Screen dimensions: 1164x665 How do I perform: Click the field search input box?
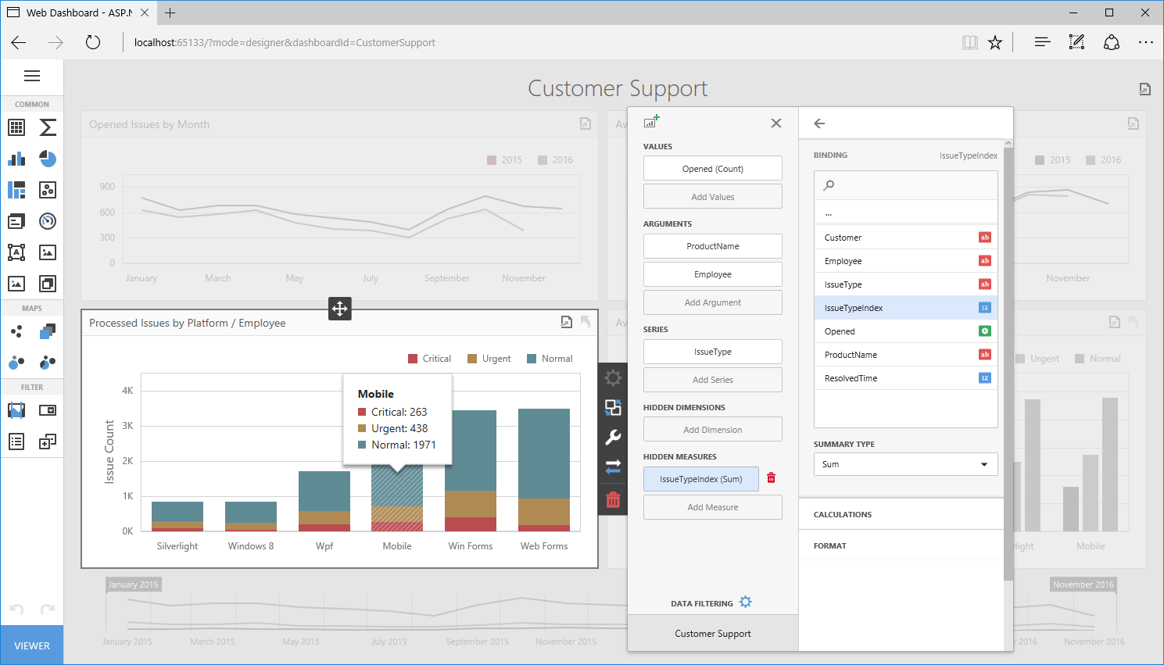click(905, 185)
